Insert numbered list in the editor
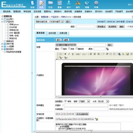This screenshot has height=133, width=133. (x=111, y=54)
